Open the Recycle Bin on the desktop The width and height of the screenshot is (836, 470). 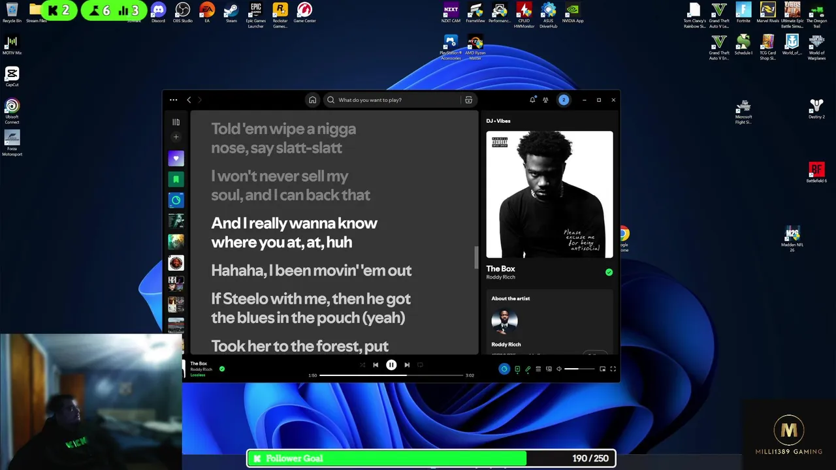tap(12, 12)
